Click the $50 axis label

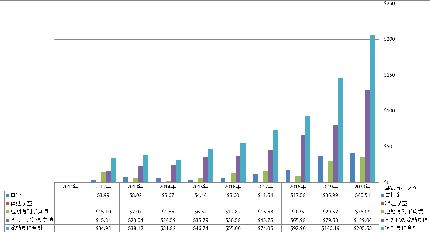[x=388, y=147]
